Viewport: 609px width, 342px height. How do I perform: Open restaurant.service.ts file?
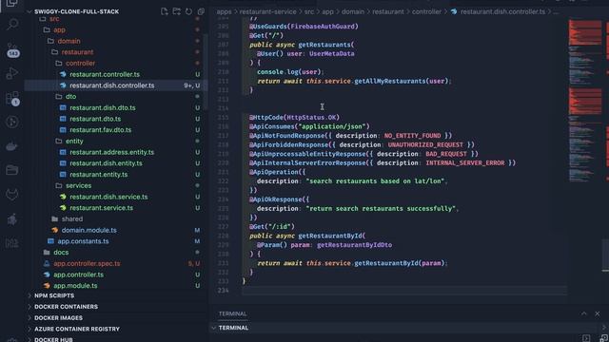click(101, 208)
